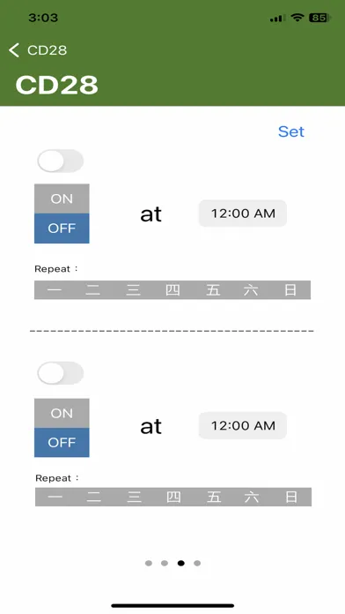Select 二 in second Repeat row
Viewport: 345px width, 614px height.
(94, 497)
